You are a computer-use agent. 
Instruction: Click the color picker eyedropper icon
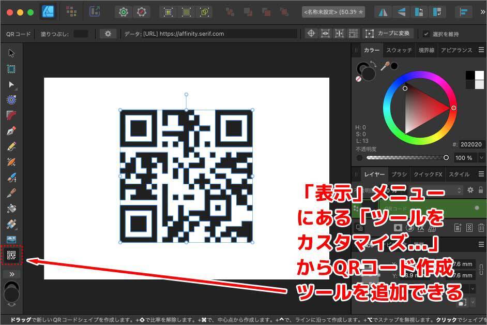[x=385, y=66]
